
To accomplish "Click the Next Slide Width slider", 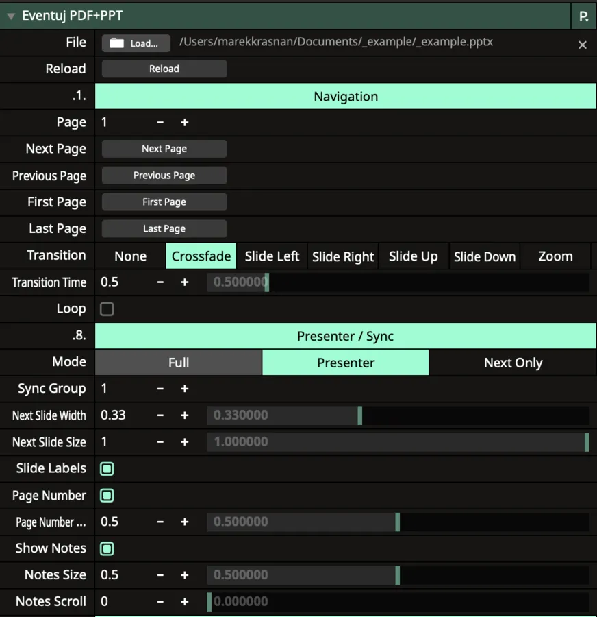I will click(398, 415).
